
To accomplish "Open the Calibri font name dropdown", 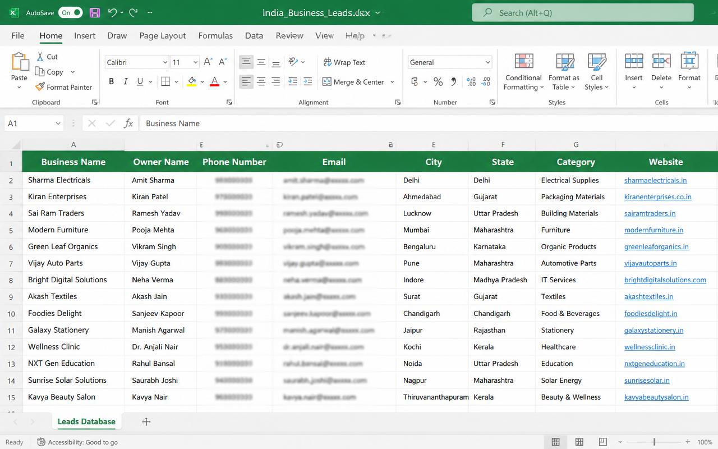I will [x=165, y=62].
